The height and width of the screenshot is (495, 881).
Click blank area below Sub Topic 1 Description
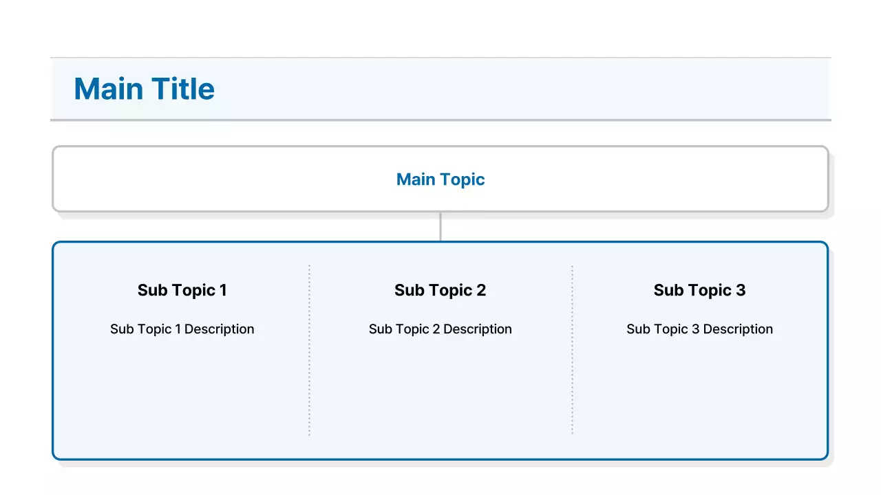tap(182, 392)
